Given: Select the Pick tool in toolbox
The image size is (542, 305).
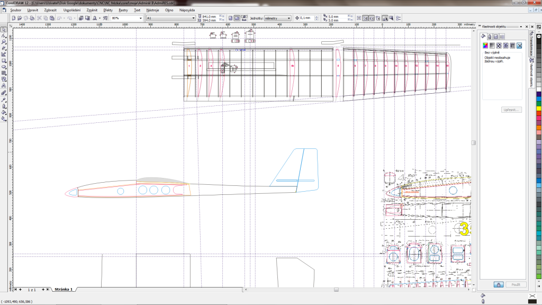Looking at the screenshot, I should [x=4, y=29].
